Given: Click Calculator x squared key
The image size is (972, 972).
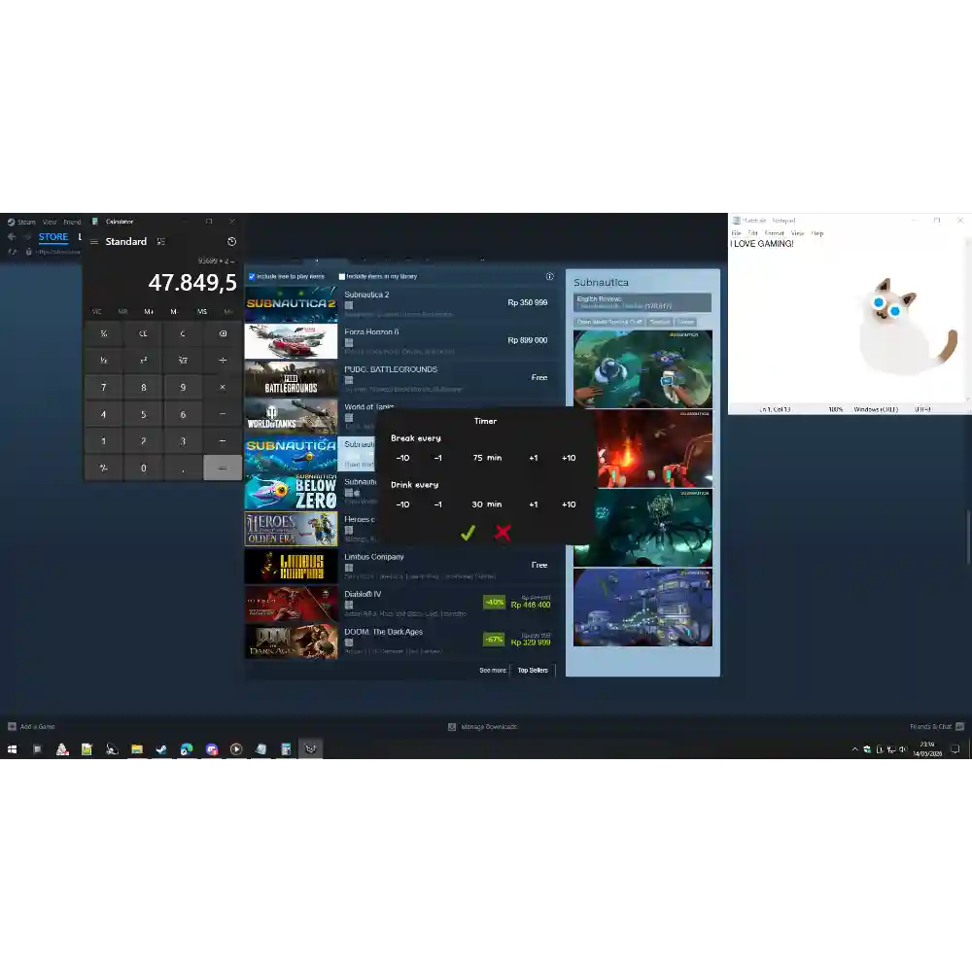Looking at the screenshot, I should (x=143, y=361).
